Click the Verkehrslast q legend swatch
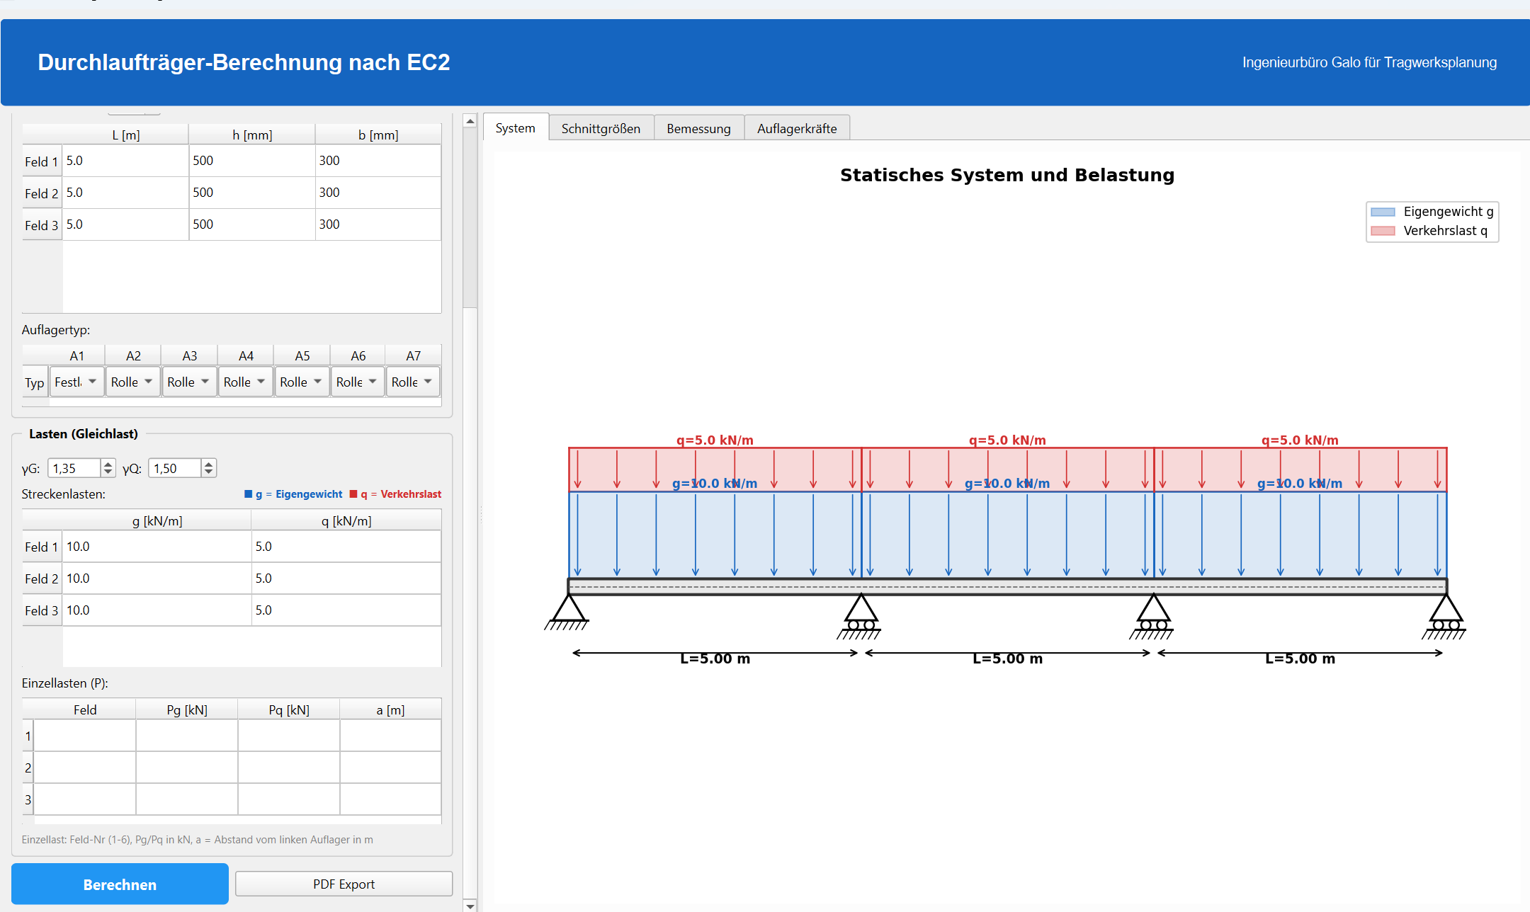This screenshot has height=912, width=1530. click(x=1383, y=231)
